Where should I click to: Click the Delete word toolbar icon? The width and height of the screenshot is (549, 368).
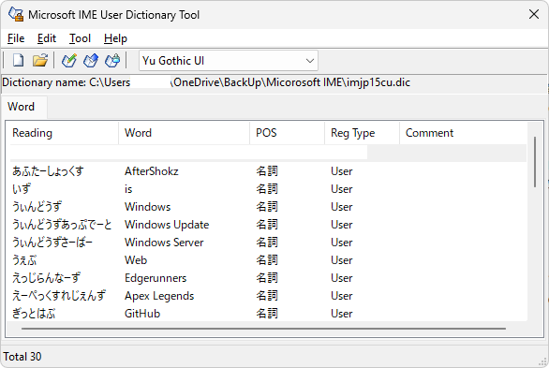(x=112, y=61)
